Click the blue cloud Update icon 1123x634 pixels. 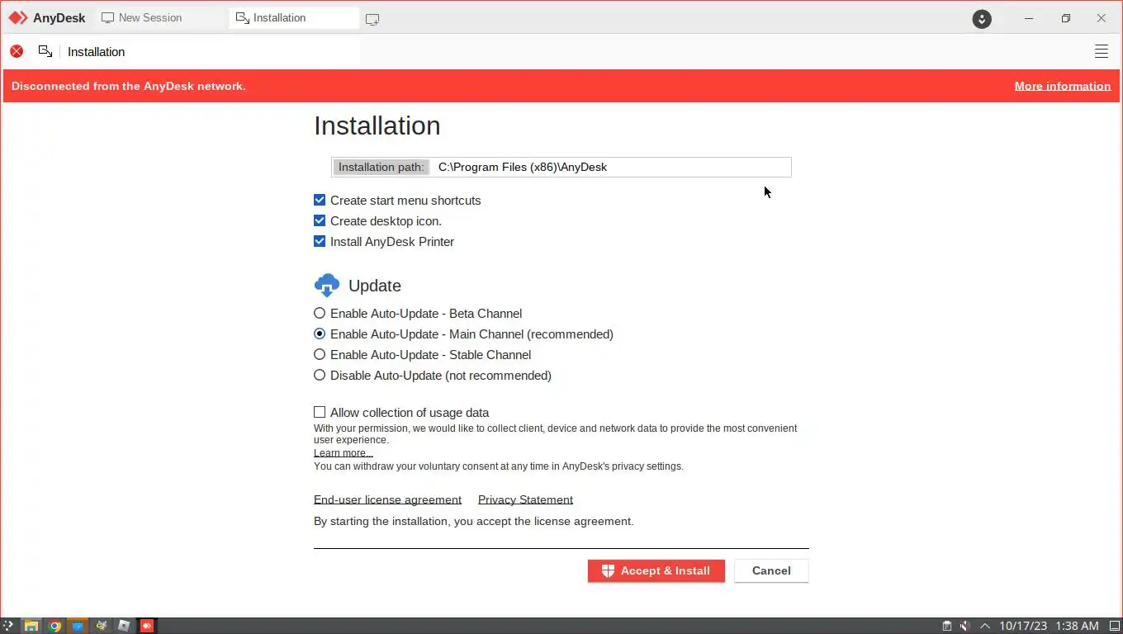[327, 285]
